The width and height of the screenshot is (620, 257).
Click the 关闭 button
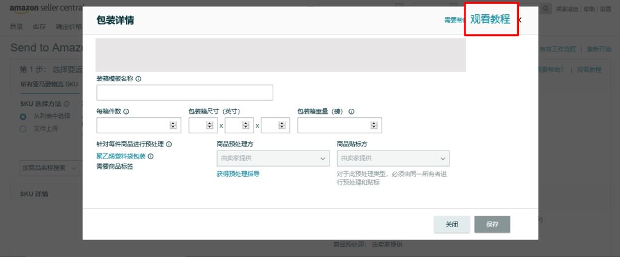(452, 224)
